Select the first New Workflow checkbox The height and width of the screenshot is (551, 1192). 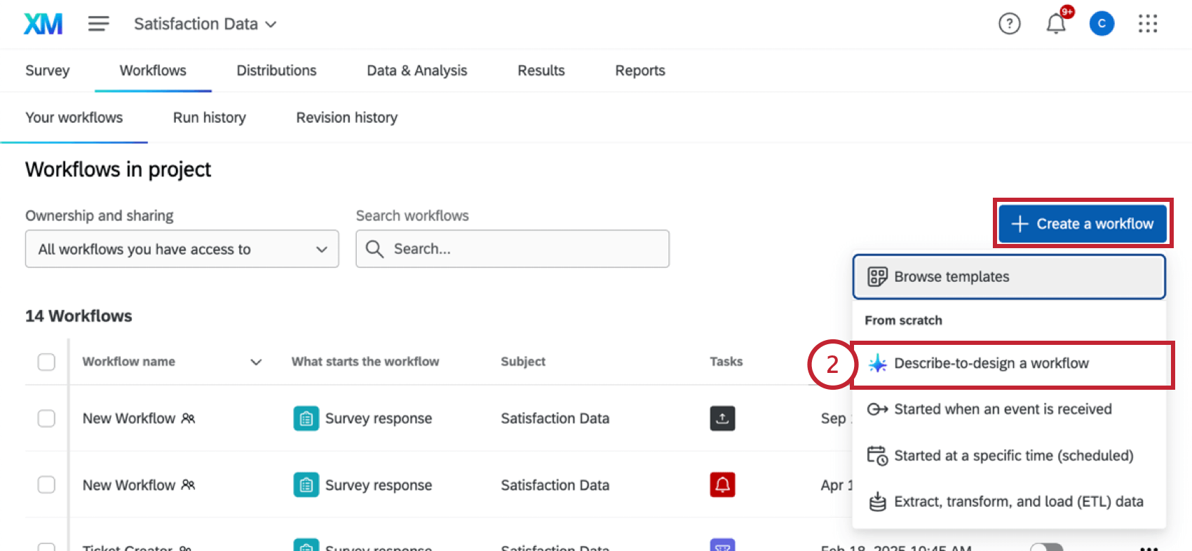46,419
